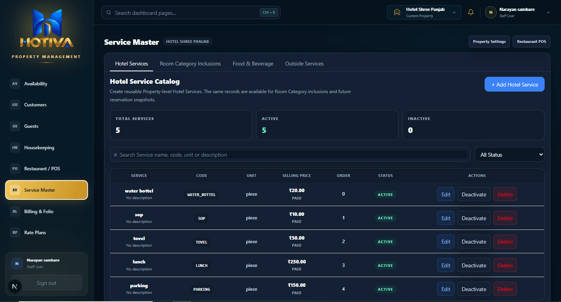Click the Narayan sambare avatar in header
Image resolution: width=561 pixels, height=302 pixels.
pyautogui.click(x=491, y=12)
